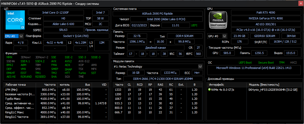Click the DDR4-2666 / PC4-21300 module type field
Viewport: 304px width, 124px height.
point(163,79)
